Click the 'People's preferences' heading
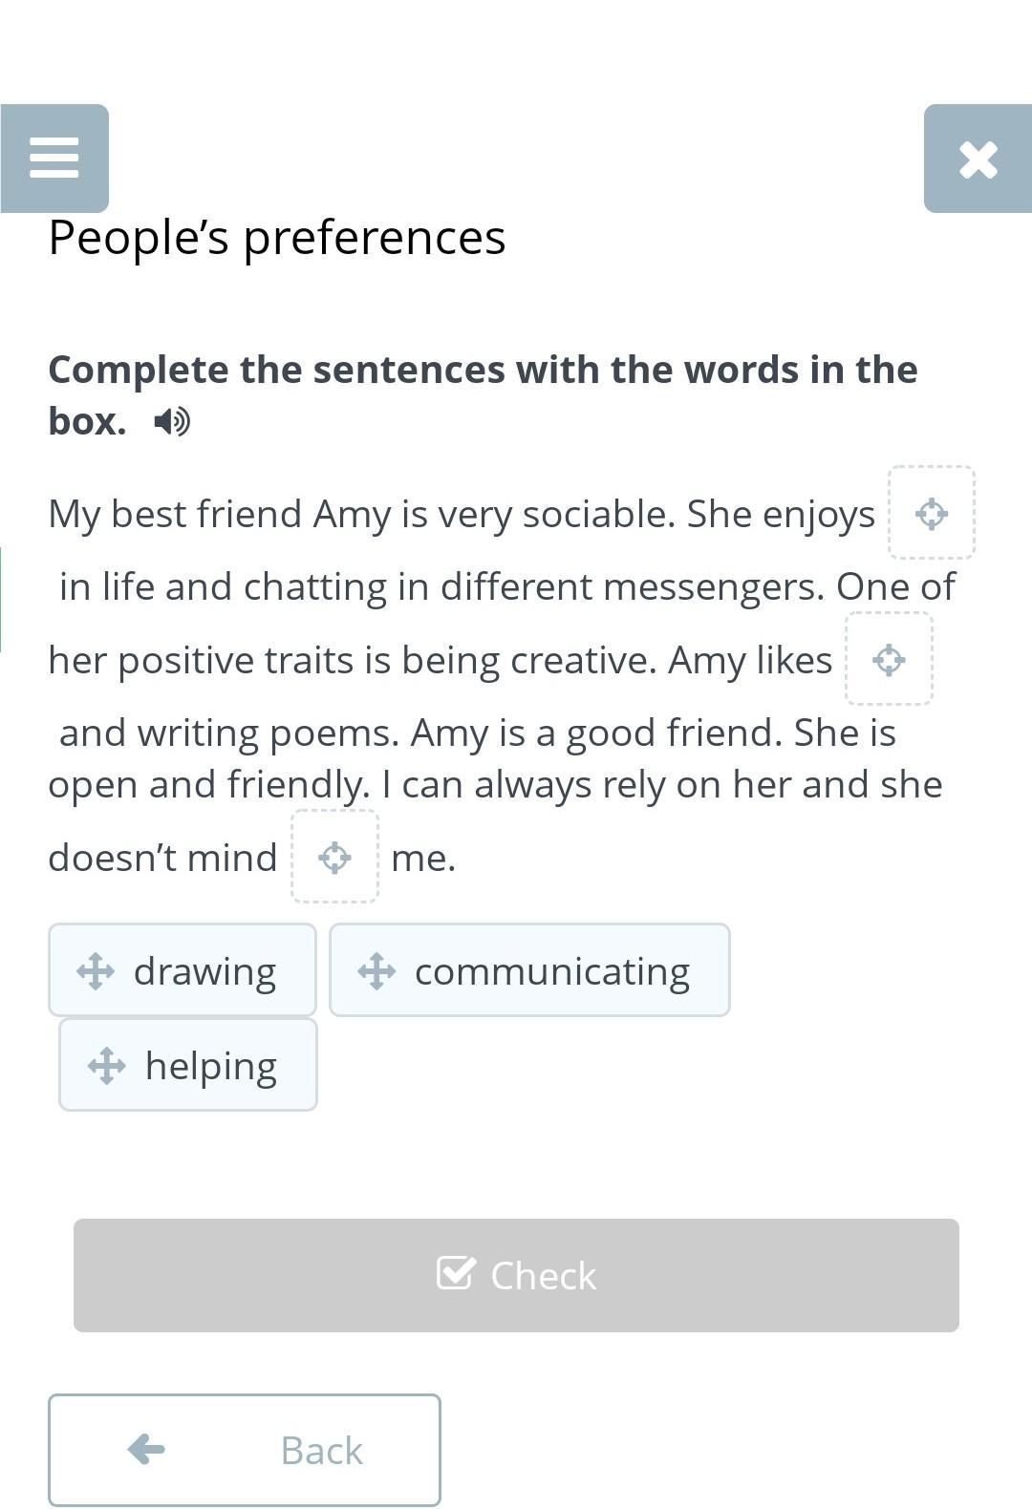 tap(277, 238)
